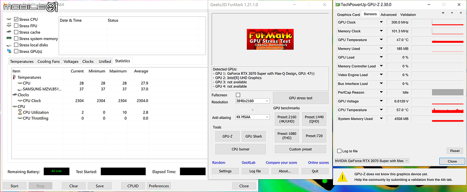Open FurMark Resolution dropdown
The height and width of the screenshot is (192, 467).
coord(253,101)
